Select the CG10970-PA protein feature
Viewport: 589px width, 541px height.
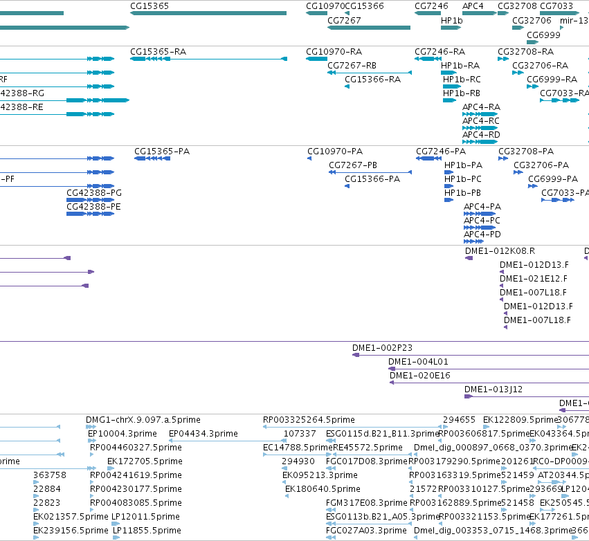pyautogui.click(x=309, y=158)
